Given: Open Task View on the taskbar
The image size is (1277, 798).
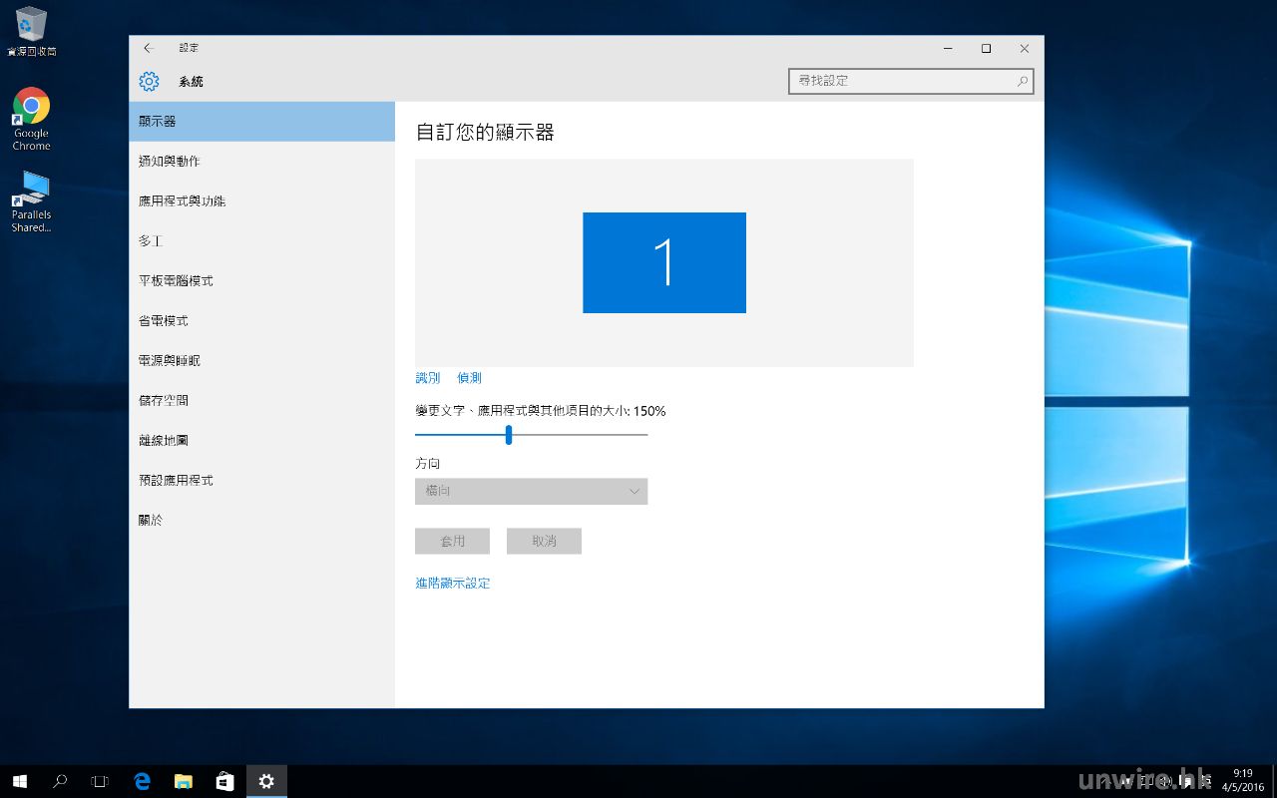Looking at the screenshot, I should point(100,781).
